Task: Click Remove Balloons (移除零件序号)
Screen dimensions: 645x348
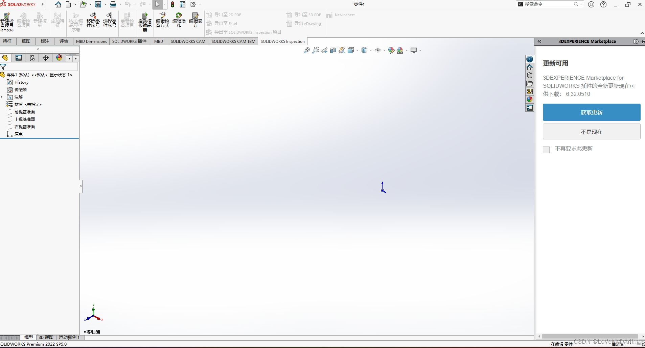Action: [x=93, y=20]
